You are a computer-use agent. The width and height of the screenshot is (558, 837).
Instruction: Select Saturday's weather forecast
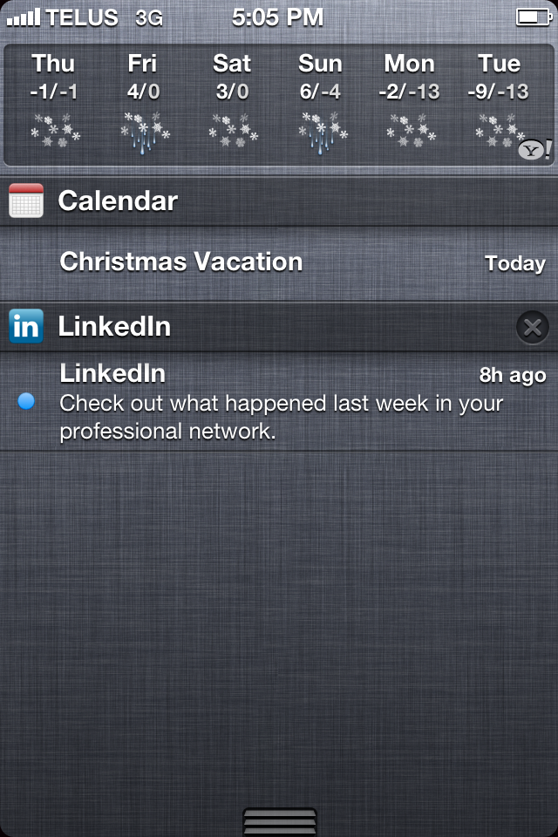coord(232,100)
